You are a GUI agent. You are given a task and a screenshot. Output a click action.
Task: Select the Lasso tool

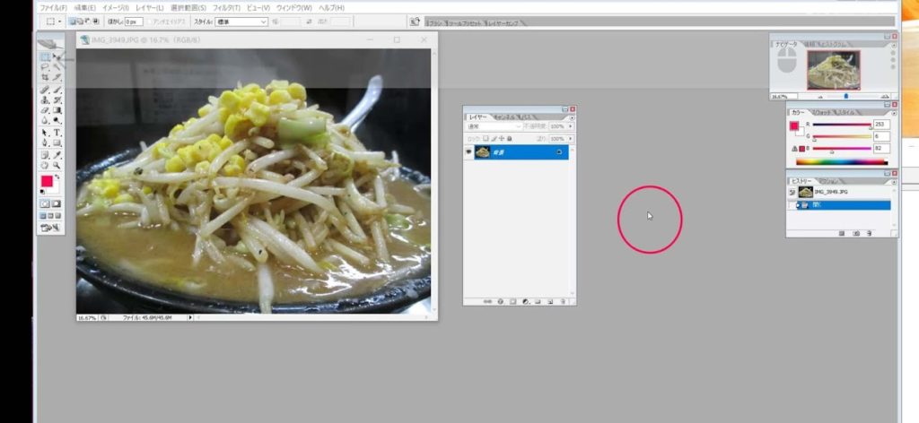pos(45,66)
